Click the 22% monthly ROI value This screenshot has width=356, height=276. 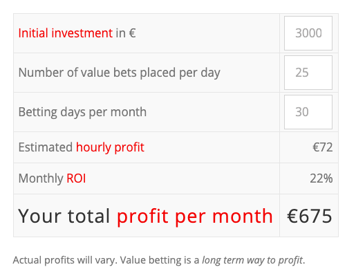321,178
